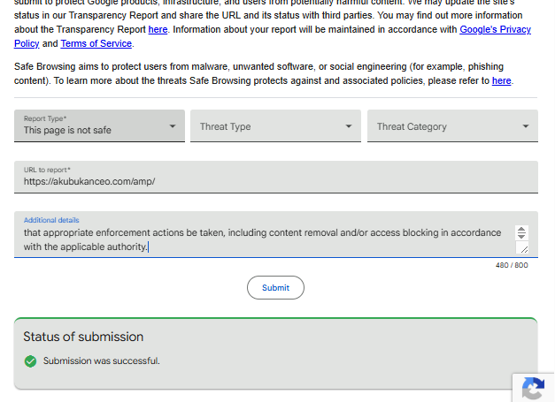The height and width of the screenshot is (402, 555).
Task: Open the Safe Browsing policies 'here' link
Action: point(502,80)
